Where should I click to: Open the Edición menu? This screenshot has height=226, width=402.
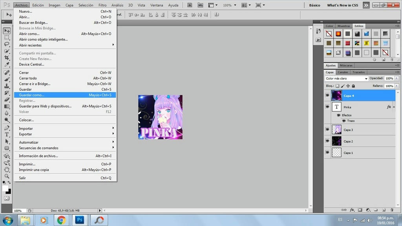pos(38,5)
